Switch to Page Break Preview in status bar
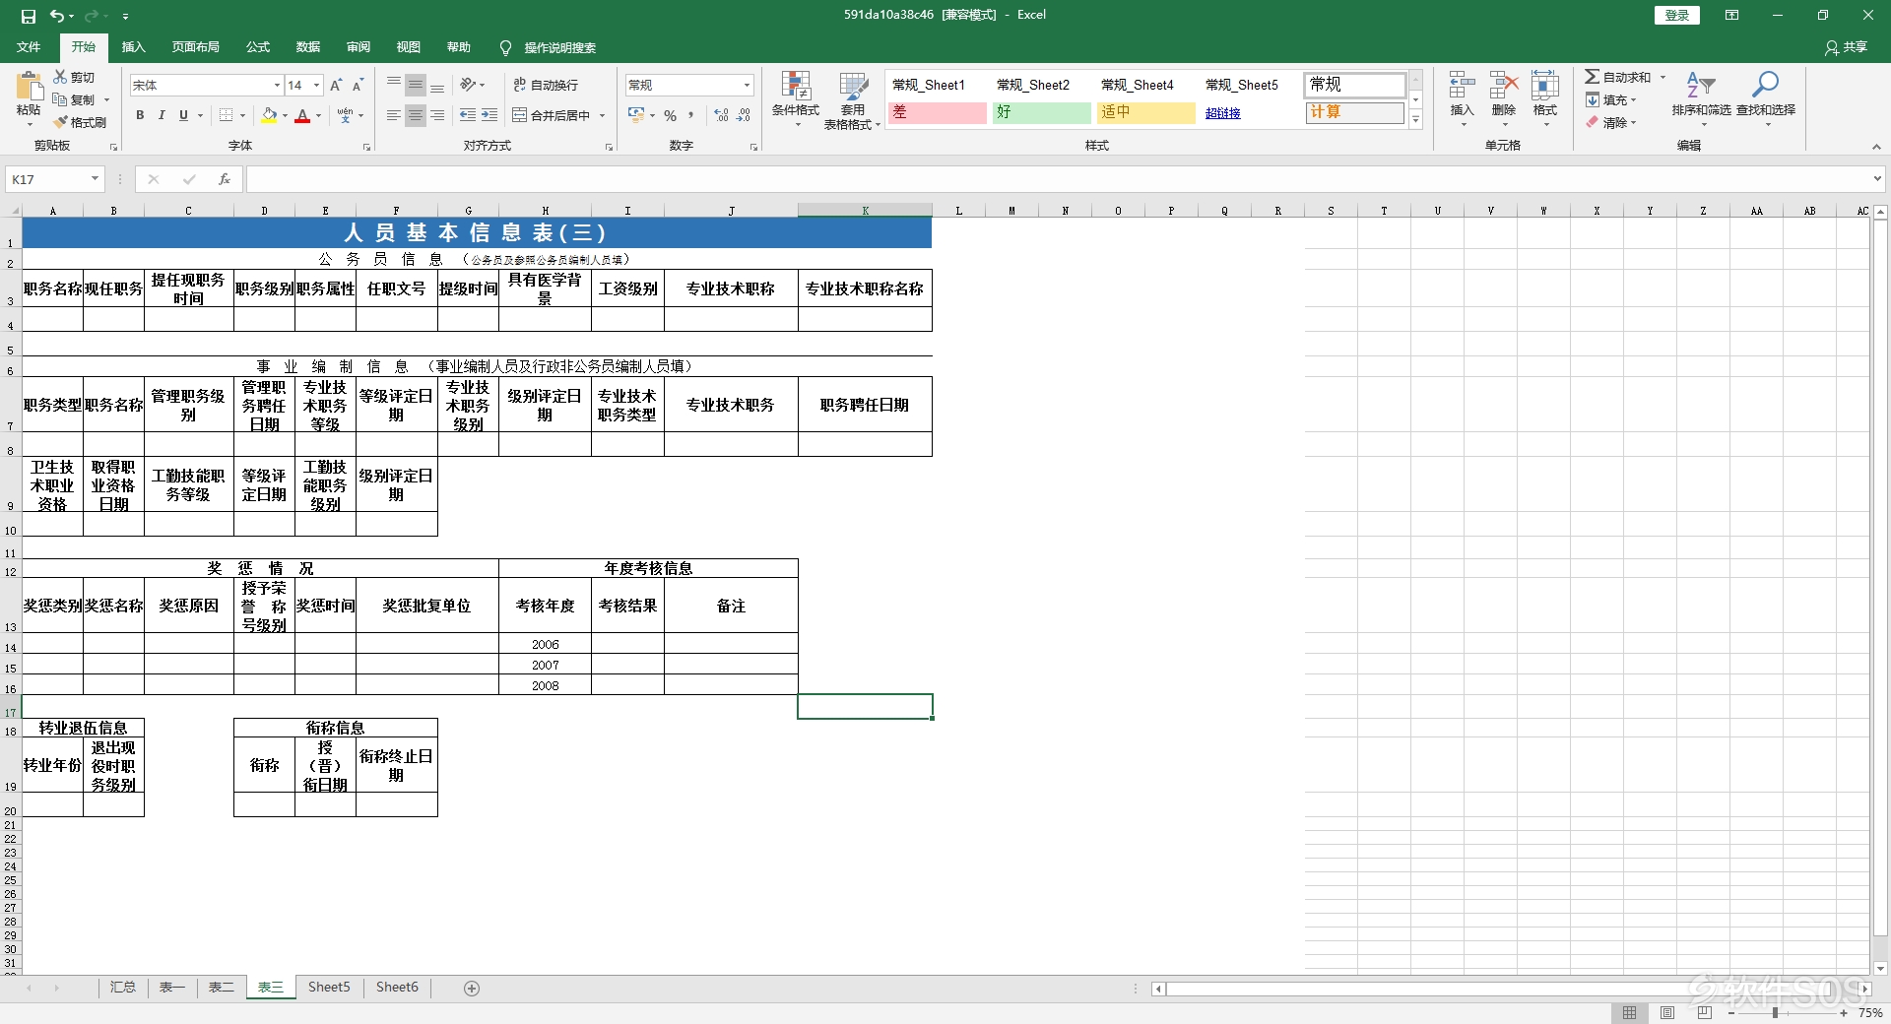 pyautogui.click(x=1705, y=1012)
